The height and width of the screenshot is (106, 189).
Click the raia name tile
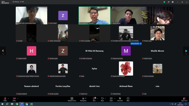157,86
